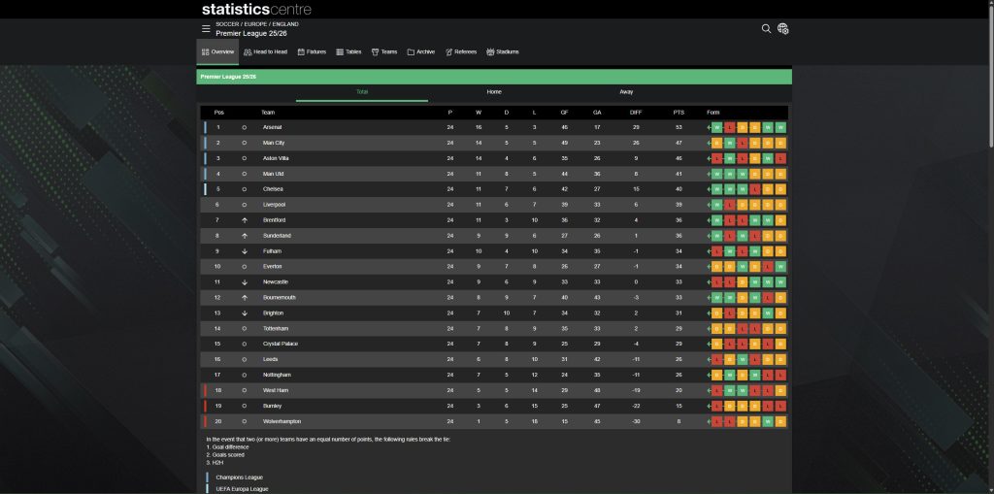Viewport: 994px width, 494px height.
Task: Open the Crystal Palace team link
Action: pyautogui.click(x=281, y=345)
